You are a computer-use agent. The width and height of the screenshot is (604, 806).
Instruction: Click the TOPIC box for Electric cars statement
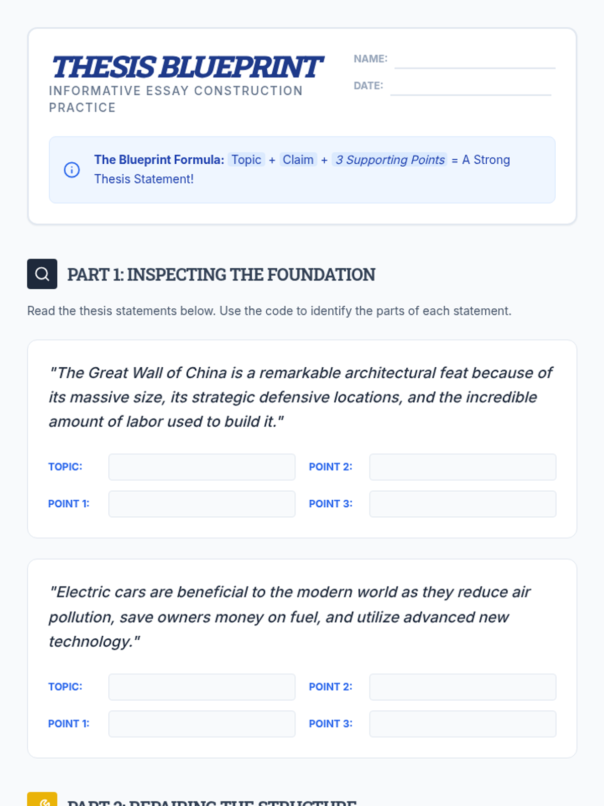[202, 687]
